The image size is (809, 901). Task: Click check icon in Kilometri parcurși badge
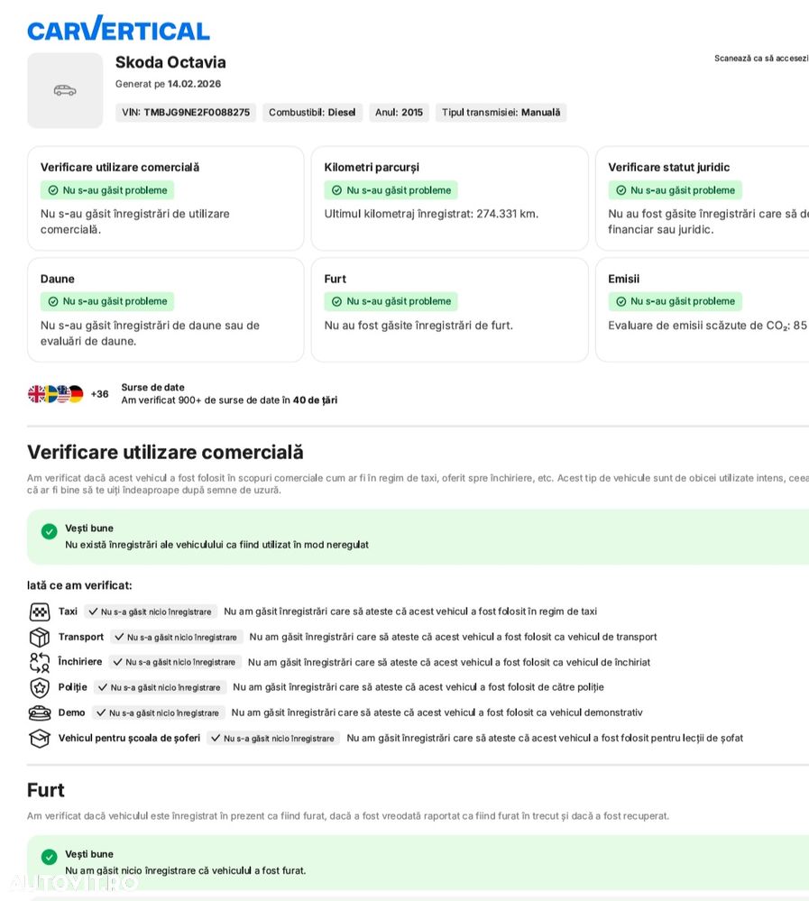pyautogui.click(x=336, y=190)
